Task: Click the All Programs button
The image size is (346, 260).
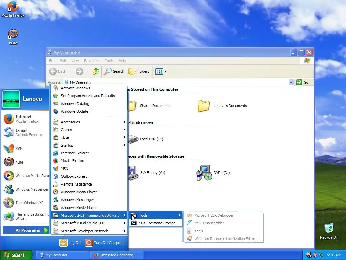Action: (25, 230)
